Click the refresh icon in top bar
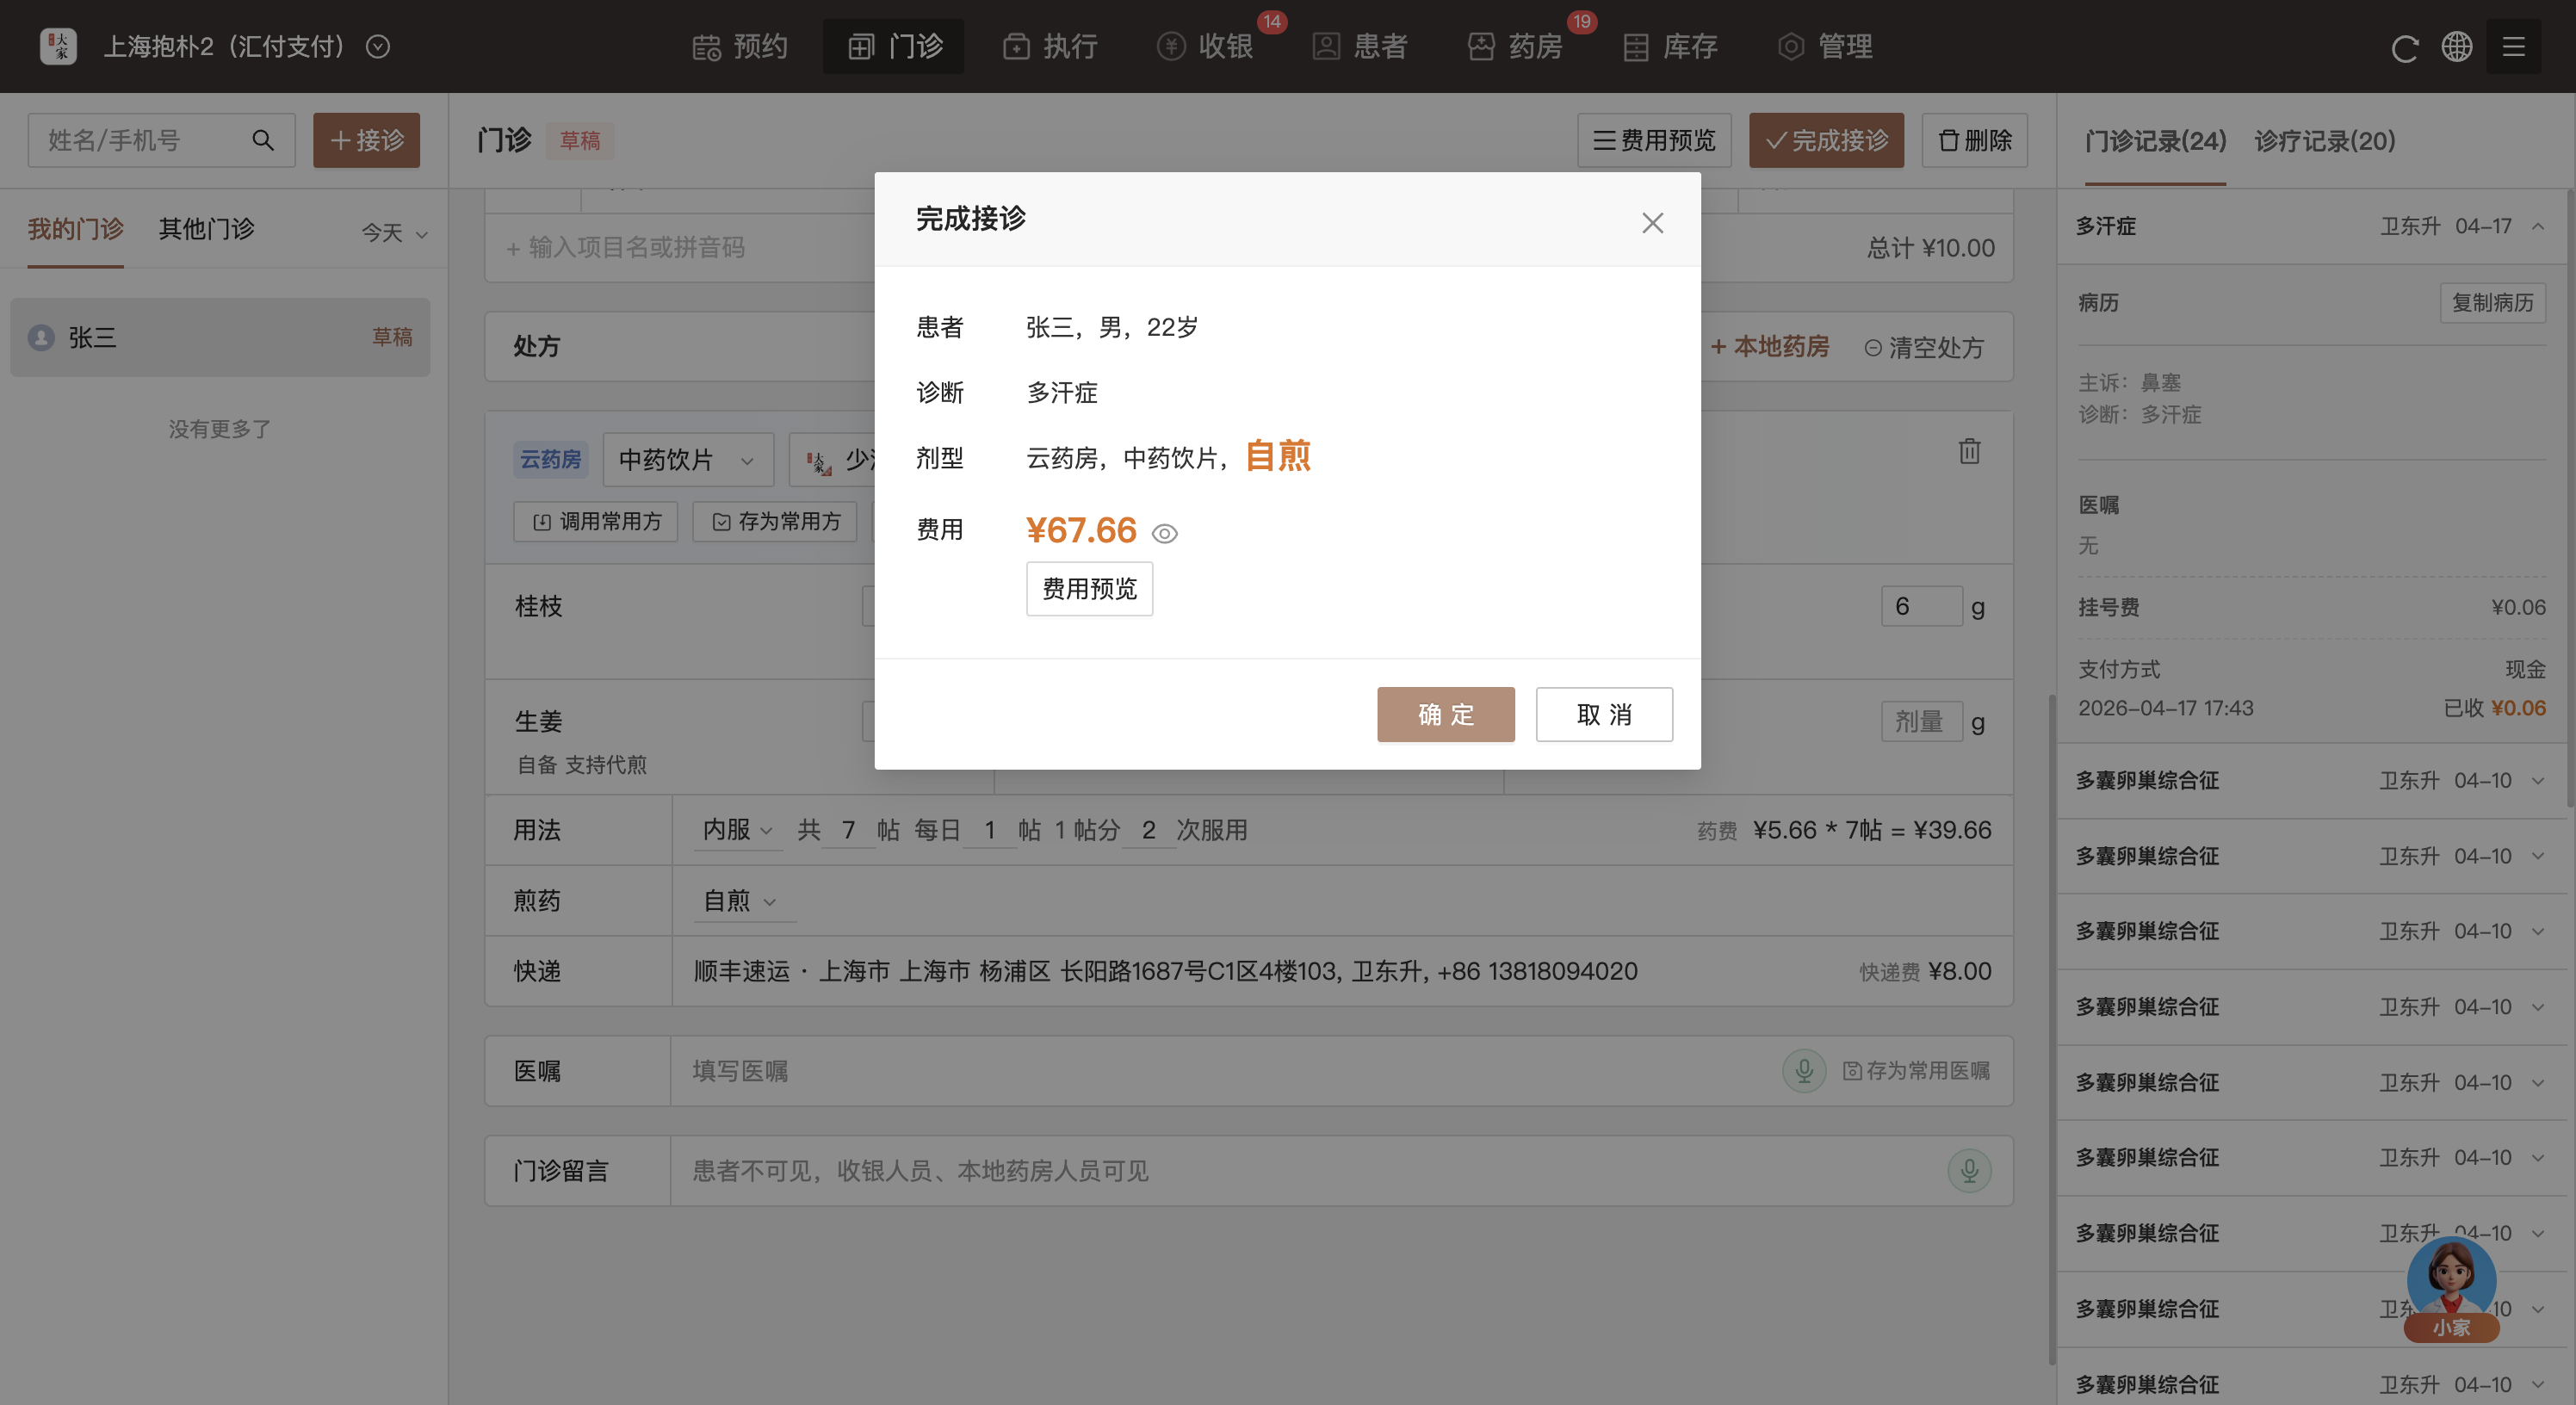 point(2404,48)
